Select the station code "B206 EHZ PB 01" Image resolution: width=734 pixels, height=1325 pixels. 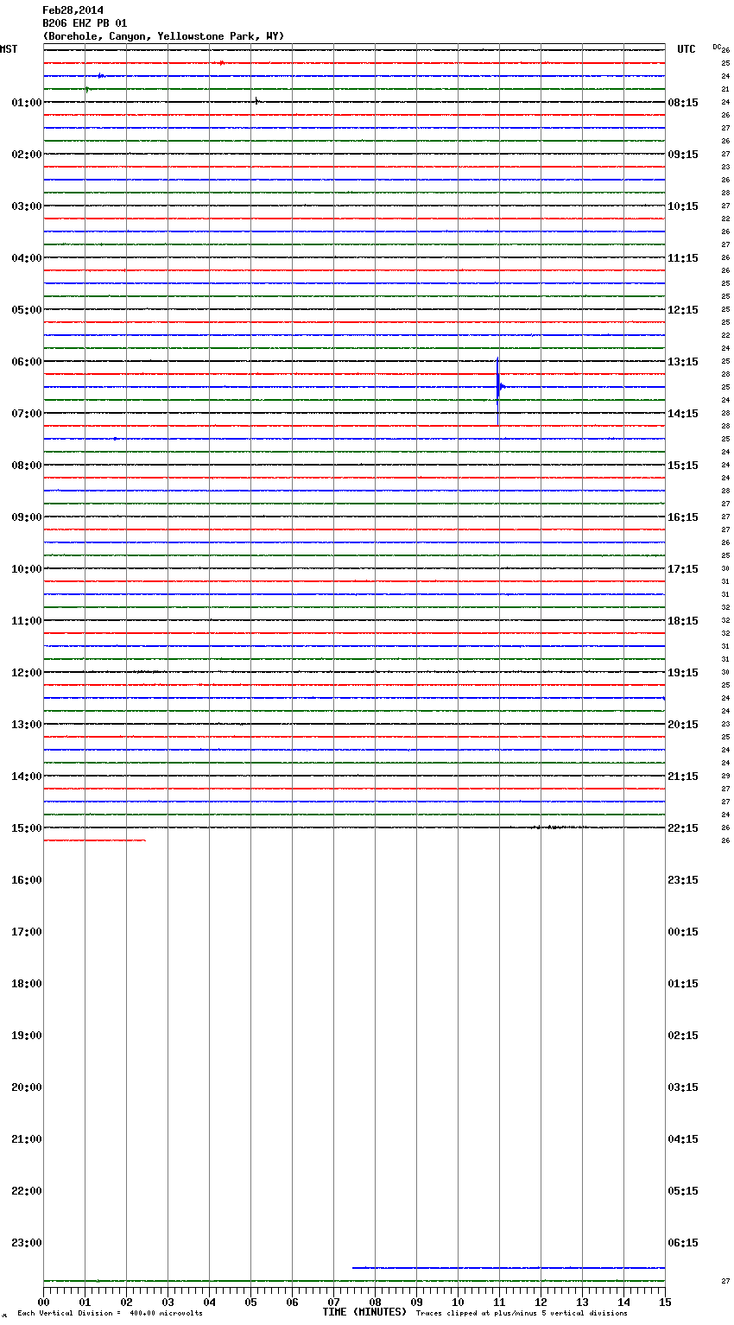coord(85,23)
